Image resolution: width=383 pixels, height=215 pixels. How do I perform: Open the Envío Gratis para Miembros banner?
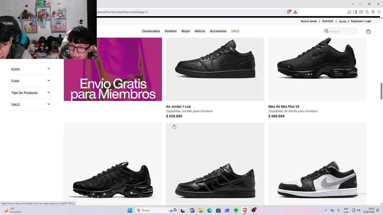pos(113,69)
